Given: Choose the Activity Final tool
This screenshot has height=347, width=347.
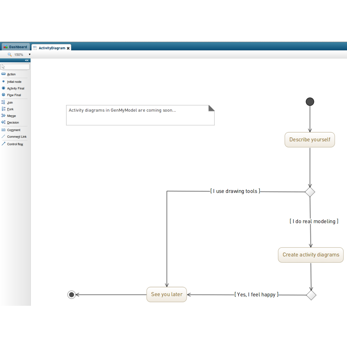Looking at the screenshot, I should coord(15,88).
